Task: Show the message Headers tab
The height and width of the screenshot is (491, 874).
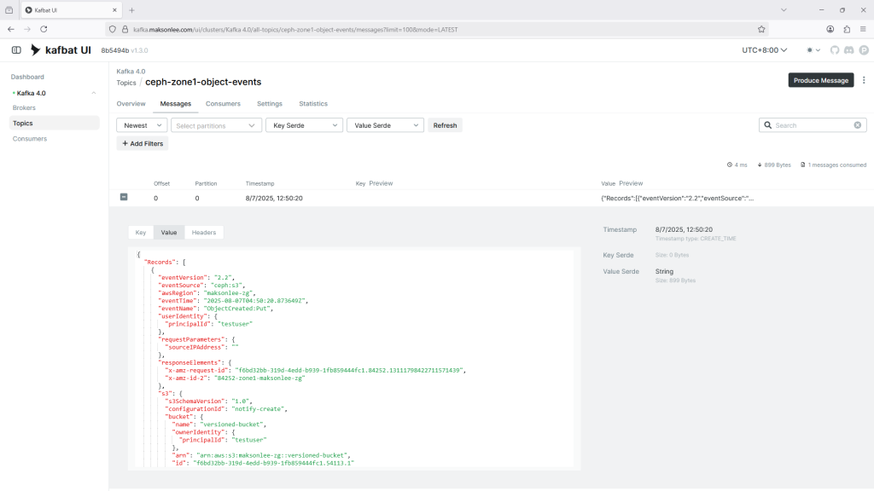Action: (204, 232)
